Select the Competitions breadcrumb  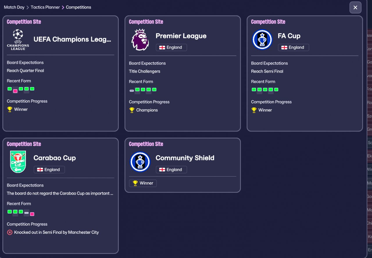[x=78, y=7]
